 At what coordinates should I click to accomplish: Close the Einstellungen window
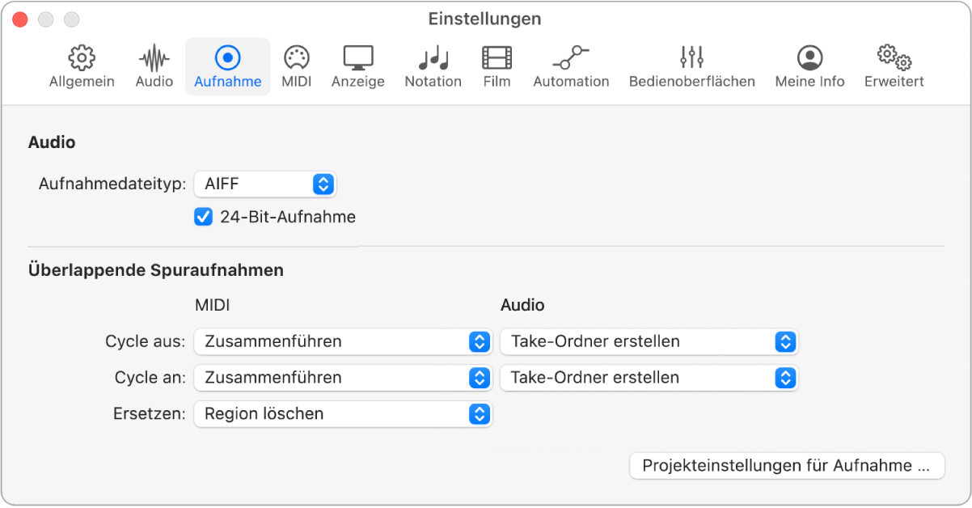pos(19,18)
